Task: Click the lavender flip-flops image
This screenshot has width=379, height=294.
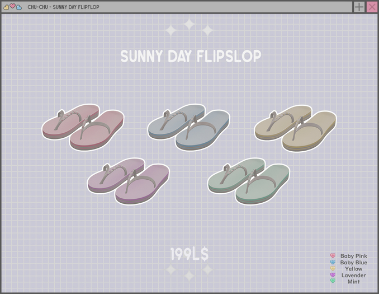Action: pyautogui.click(x=129, y=181)
